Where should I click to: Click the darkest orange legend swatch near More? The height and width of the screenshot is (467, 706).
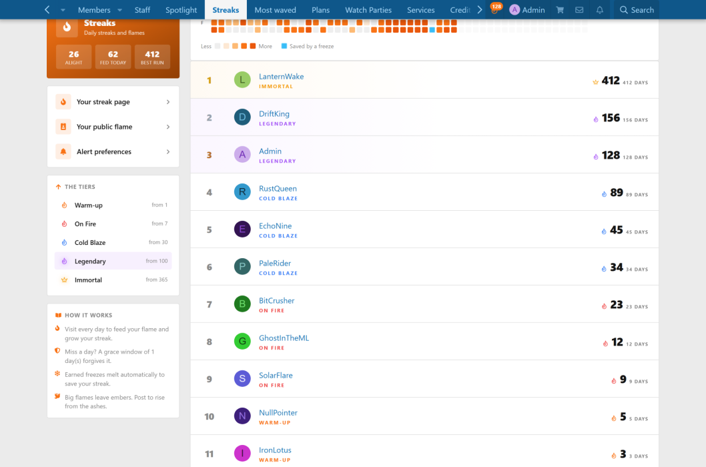[253, 46]
